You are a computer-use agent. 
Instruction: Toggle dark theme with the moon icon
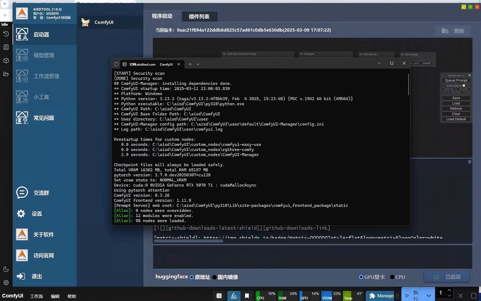(x=6, y=269)
